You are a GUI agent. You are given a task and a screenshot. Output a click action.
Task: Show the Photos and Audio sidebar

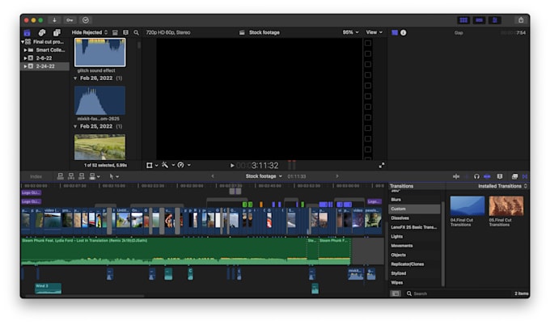[42, 32]
